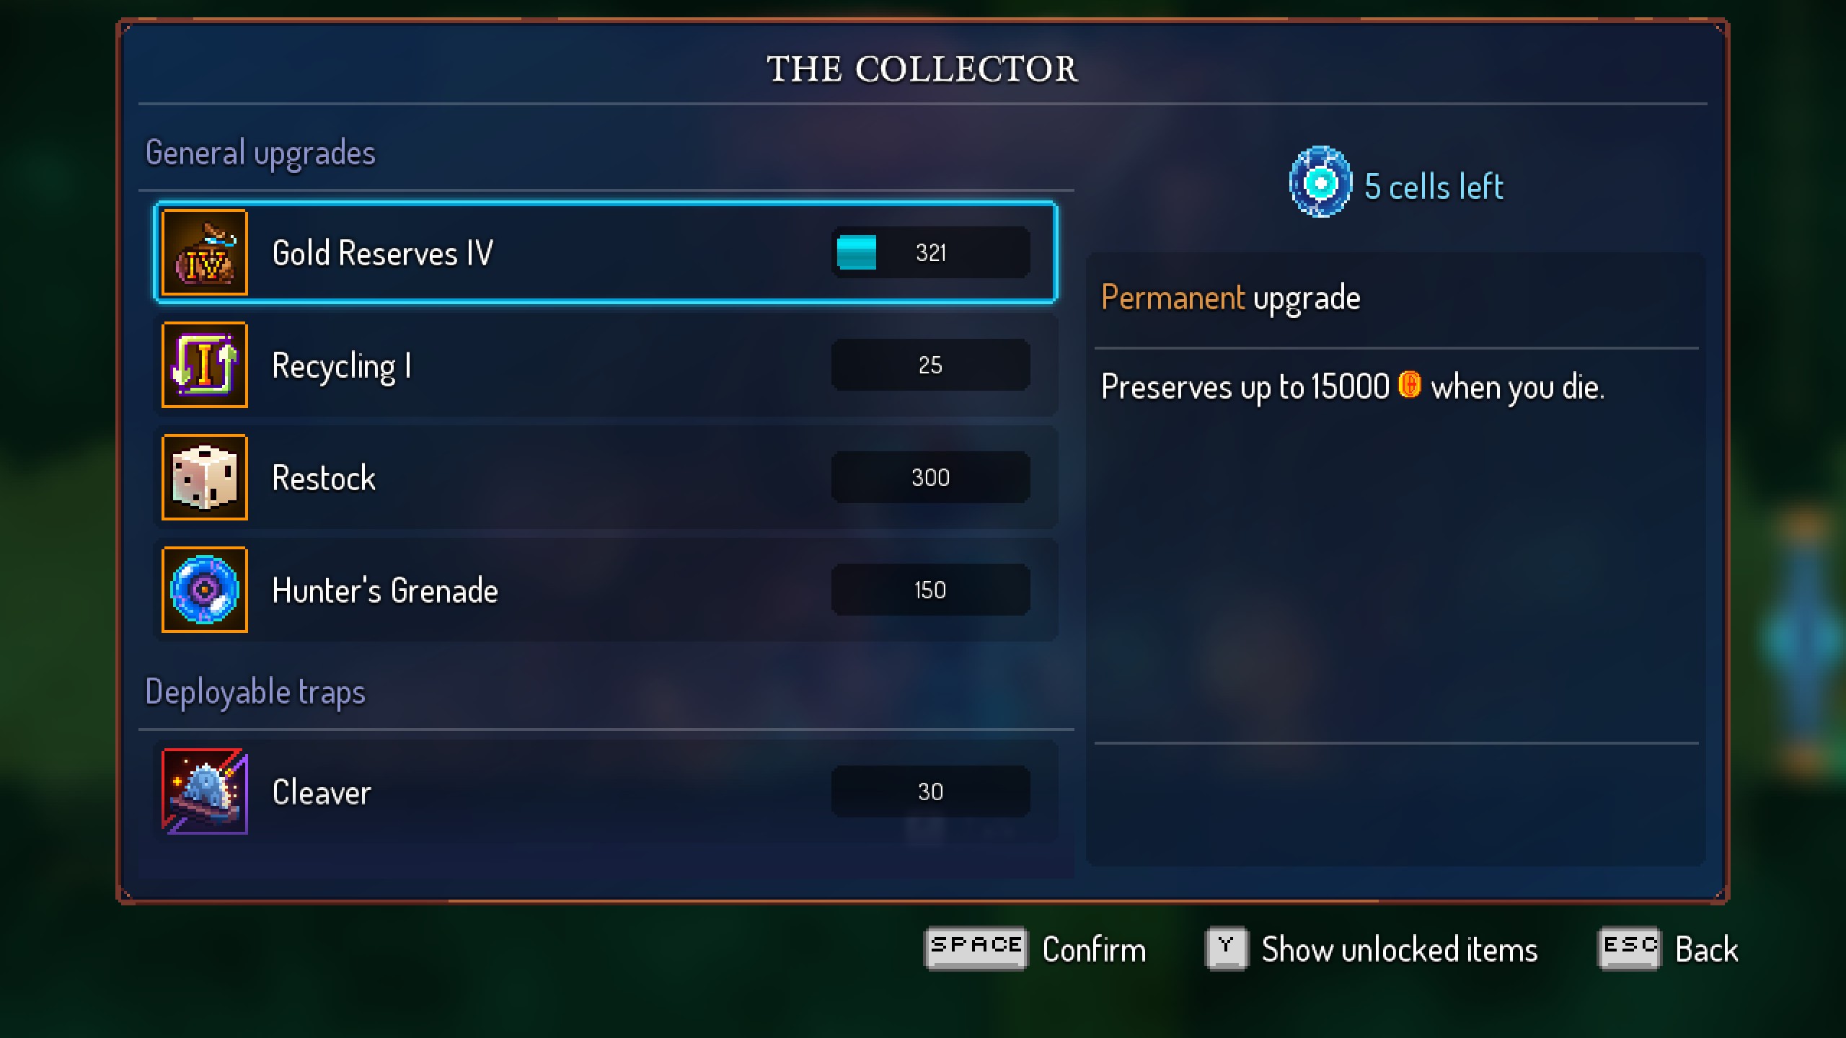Click the ESC key icon
This screenshot has width=1846, height=1038.
1630,948
